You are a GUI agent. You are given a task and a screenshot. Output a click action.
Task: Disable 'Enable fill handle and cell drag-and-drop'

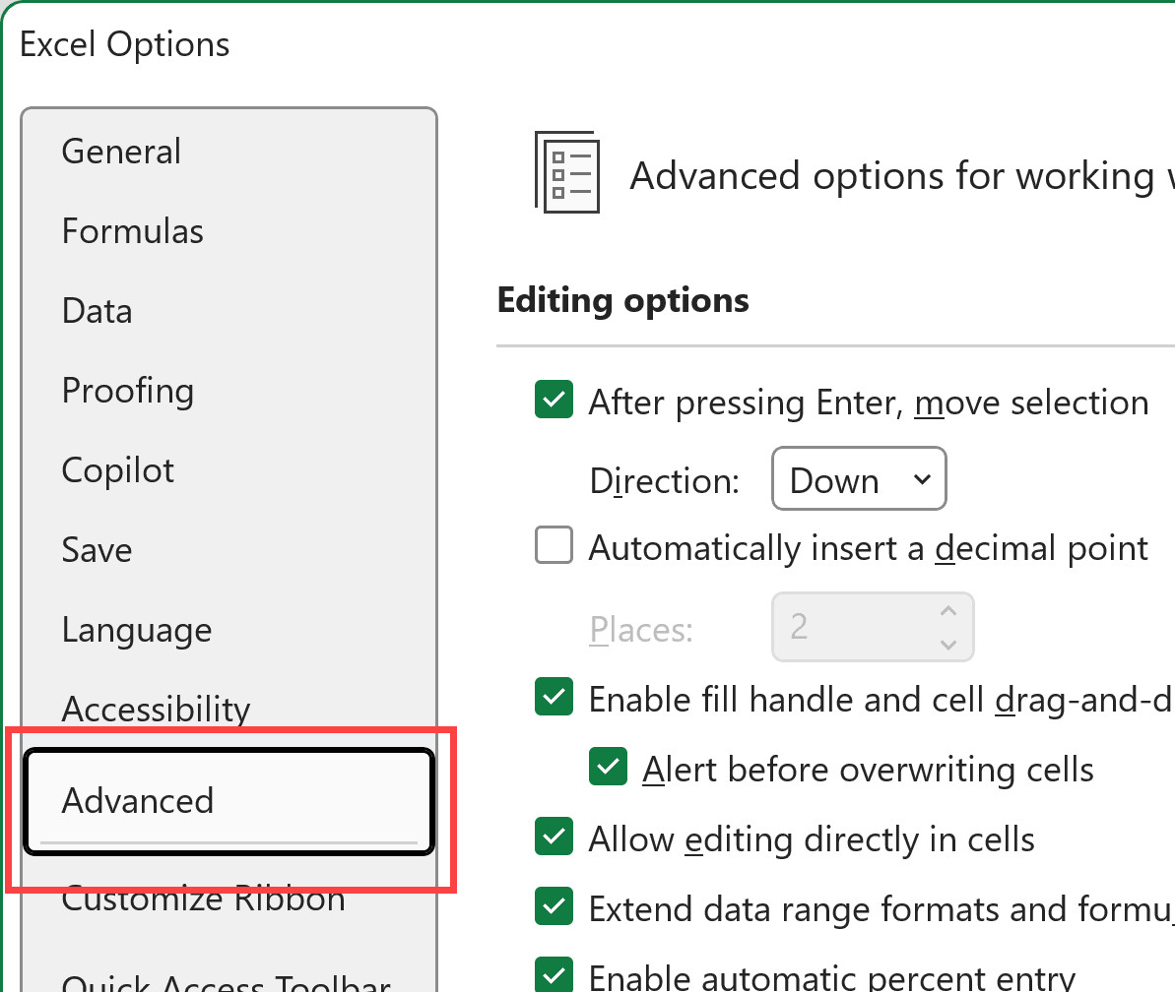click(x=554, y=697)
